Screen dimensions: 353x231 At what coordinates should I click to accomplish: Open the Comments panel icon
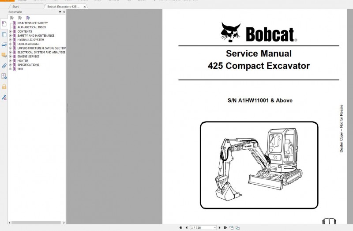tap(4, 55)
